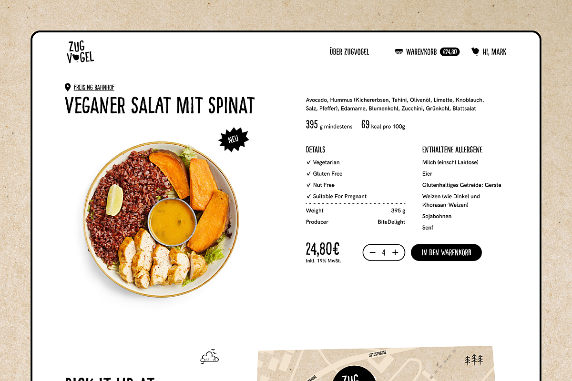This screenshot has height=381, width=572.
Task: Open the Über Zugvogel menu item
Action: tap(349, 51)
